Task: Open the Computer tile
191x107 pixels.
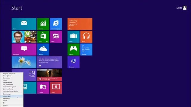Action: [x=73, y=62]
